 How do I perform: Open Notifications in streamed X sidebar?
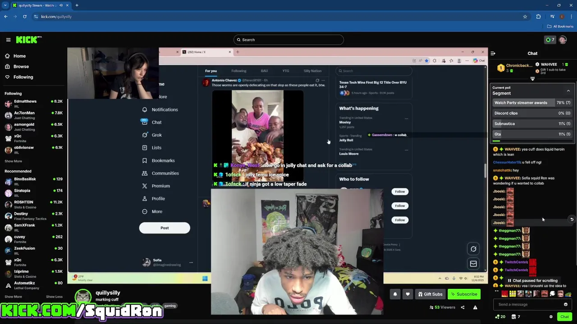pos(160,109)
